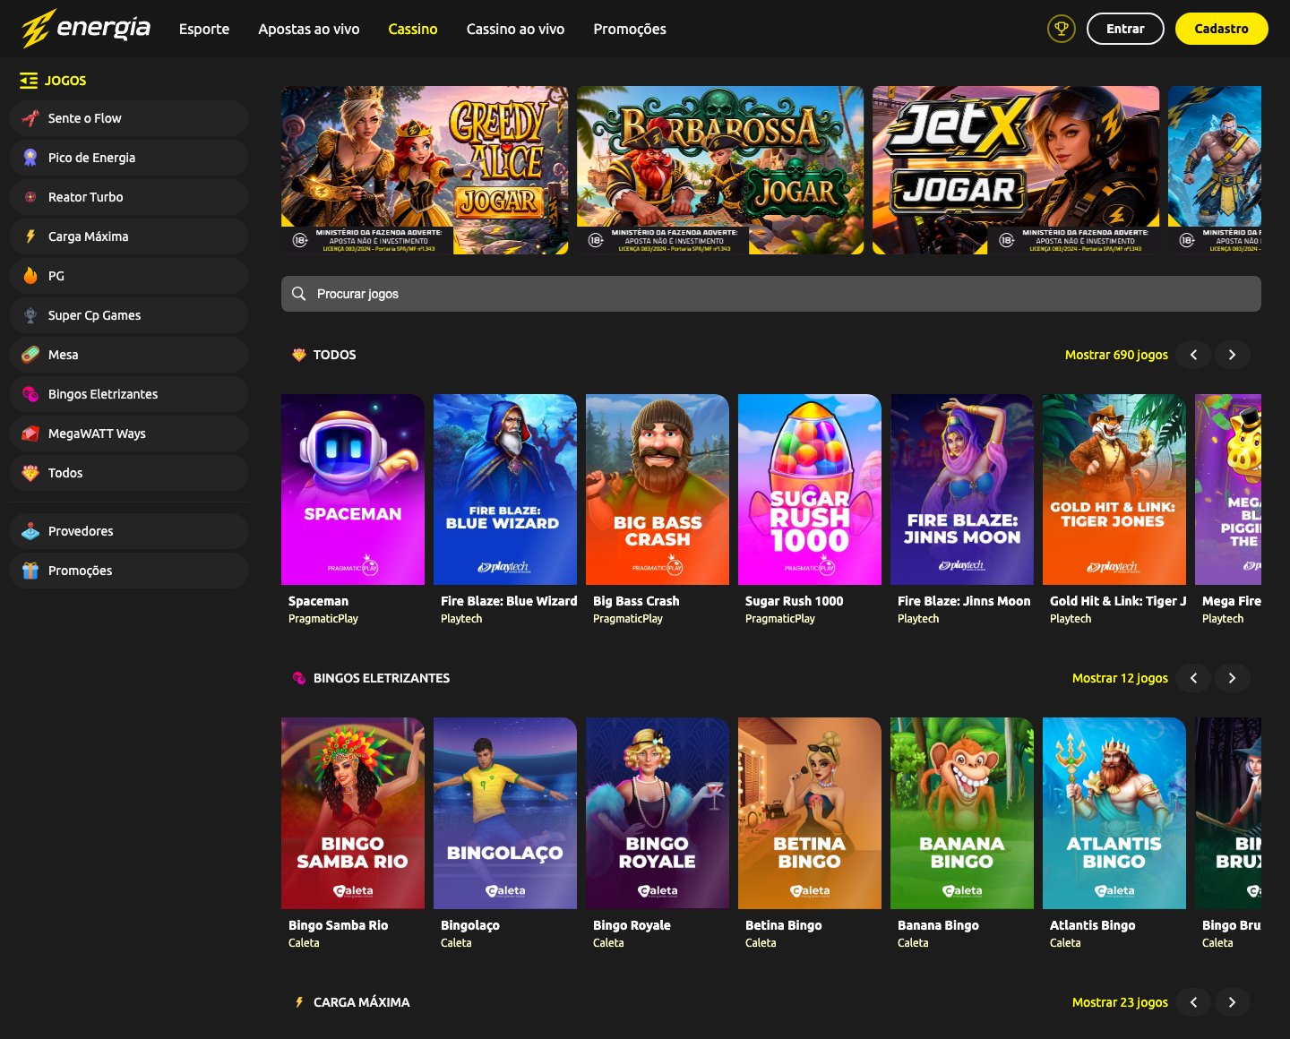Show next games in Bingos Eletrizantes section
This screenshot has width=1290, height=1039.
click(x=1232, y=678)
